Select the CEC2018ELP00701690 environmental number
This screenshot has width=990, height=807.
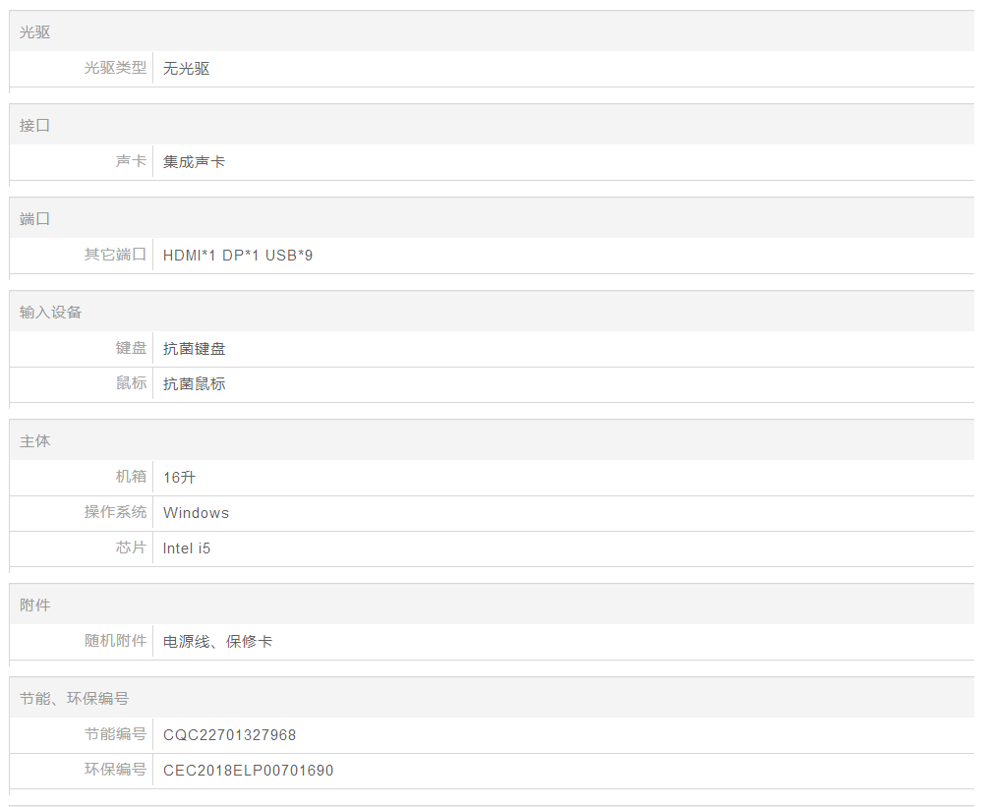coord(249,771)
